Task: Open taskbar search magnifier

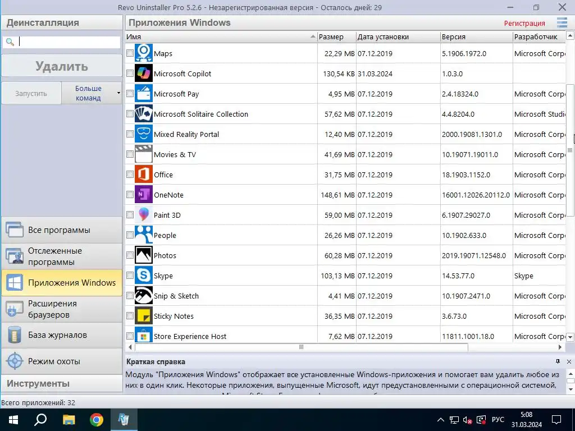Action: click(40, 420)
